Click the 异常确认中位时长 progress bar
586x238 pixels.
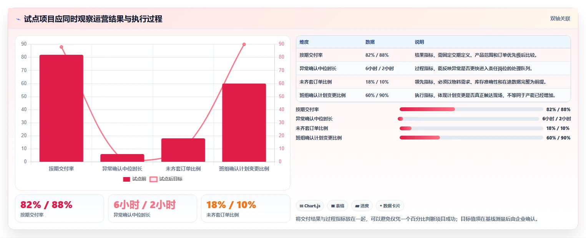coord(468,119)
